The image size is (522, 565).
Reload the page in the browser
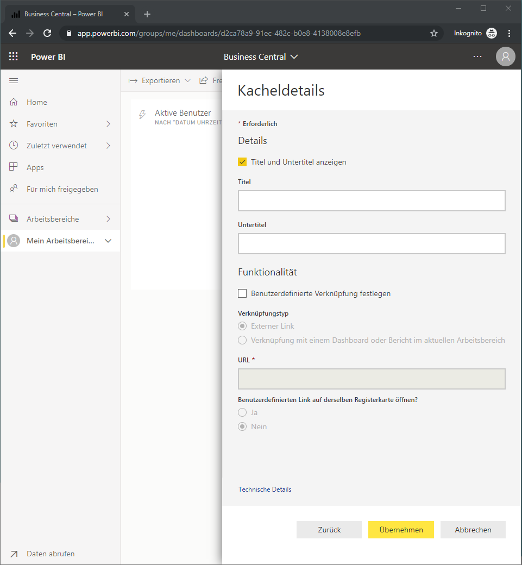pyautogui.click(x=47, y=33)
